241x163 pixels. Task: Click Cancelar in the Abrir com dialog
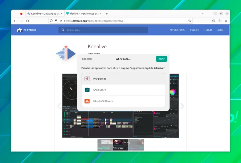coord(87,59)
